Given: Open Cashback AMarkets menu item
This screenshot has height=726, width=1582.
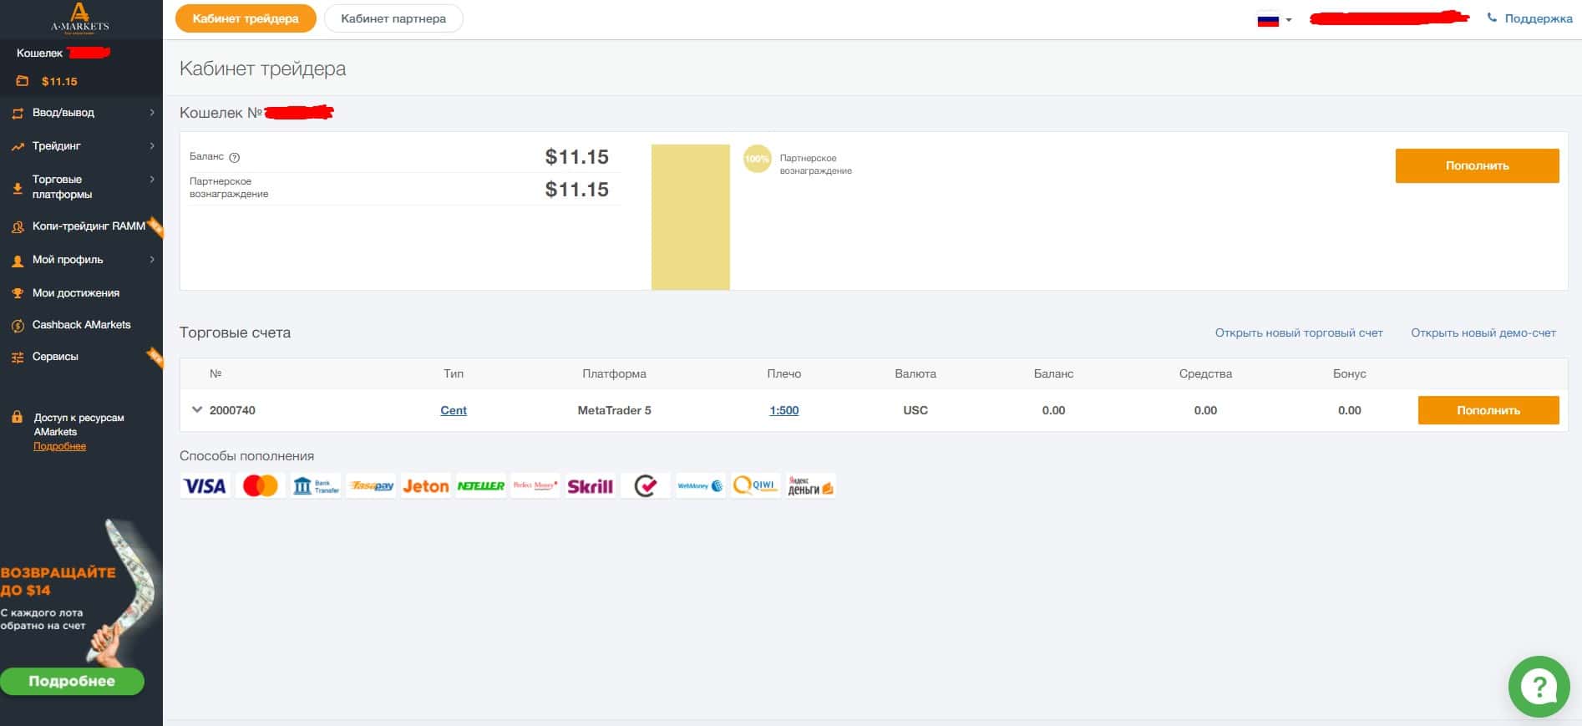Looking at the screenshot, I should coord(81,325).
